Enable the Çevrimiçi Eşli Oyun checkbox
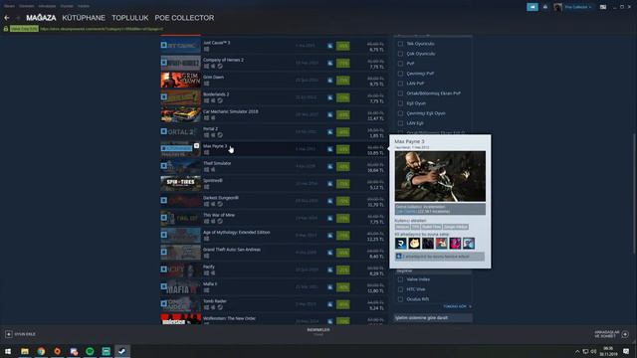Image resolution: width=637 pixels, height=358 pixels. click(400, 113)
